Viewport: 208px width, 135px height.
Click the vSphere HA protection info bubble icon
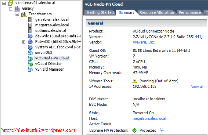pyautogui.click(x=162, y=130)
